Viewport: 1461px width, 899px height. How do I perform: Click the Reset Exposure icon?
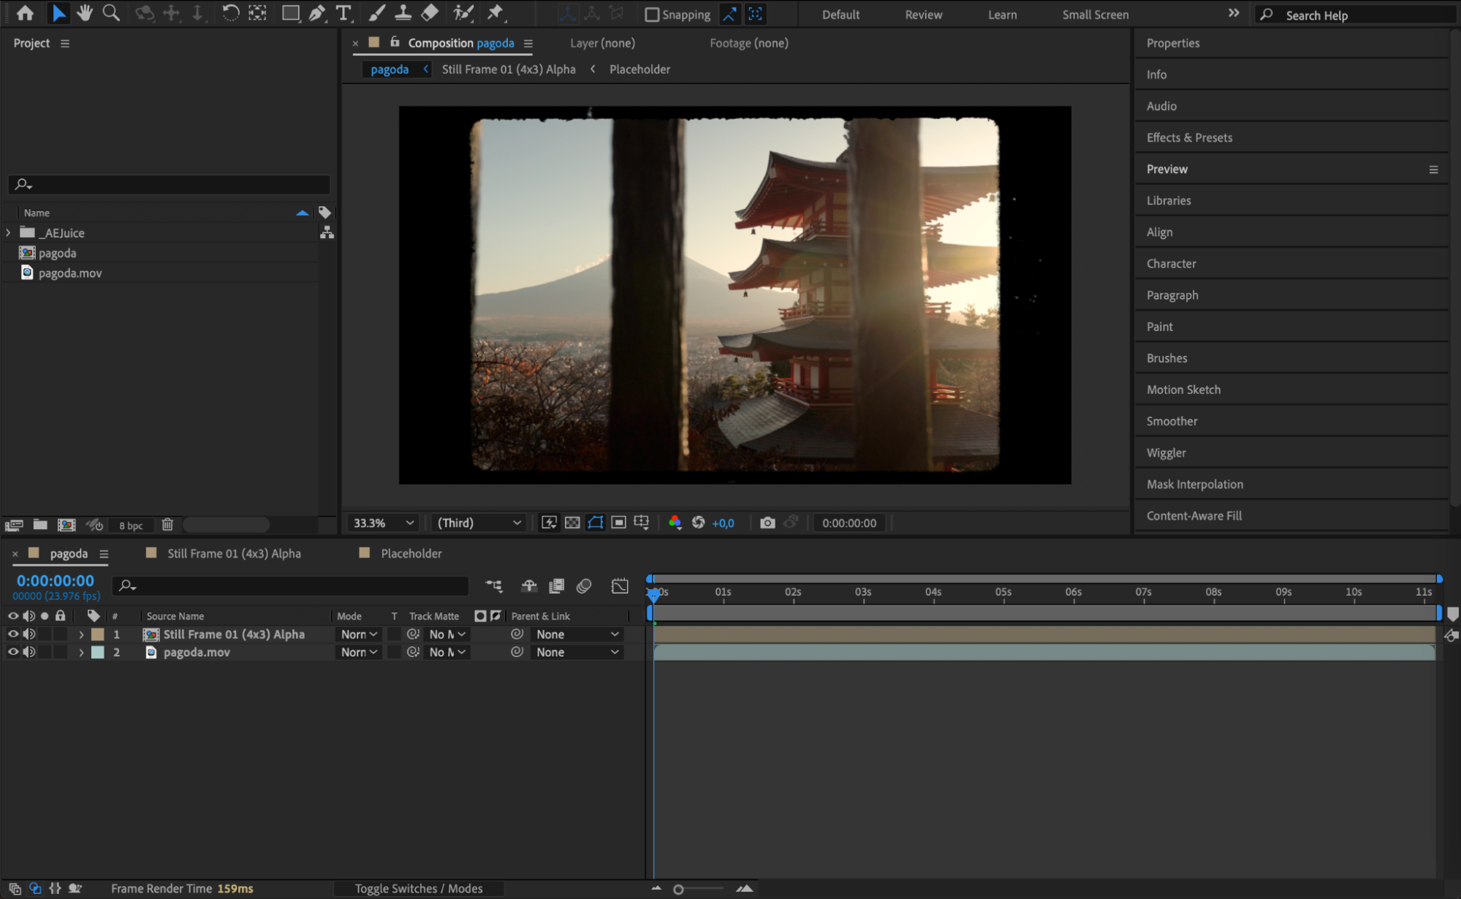pos(699,523)
